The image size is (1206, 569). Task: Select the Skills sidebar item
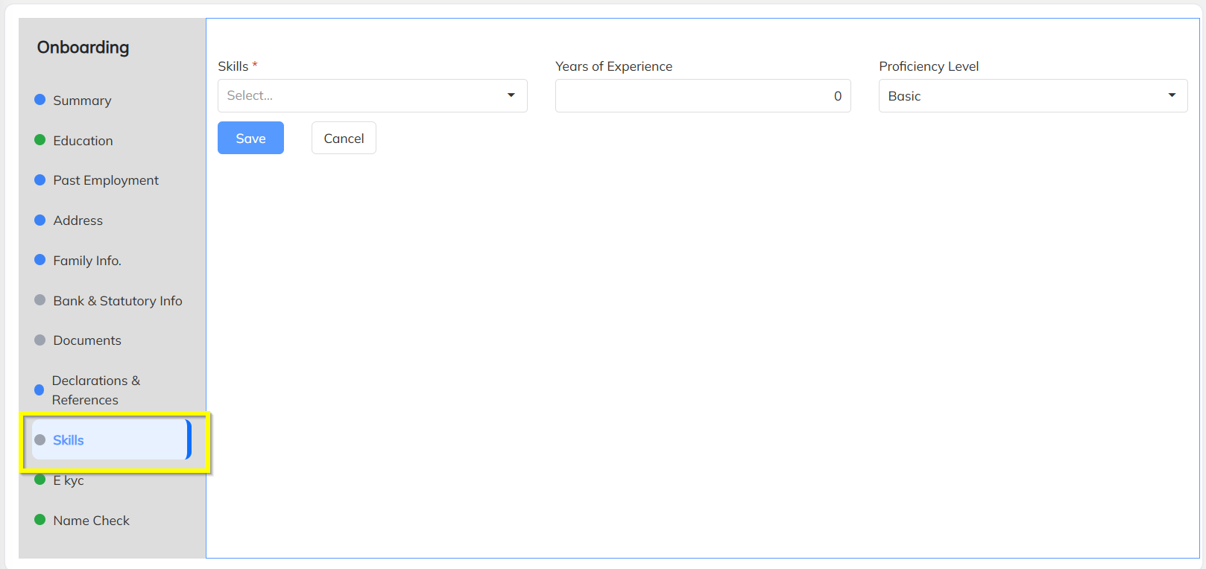69,440
